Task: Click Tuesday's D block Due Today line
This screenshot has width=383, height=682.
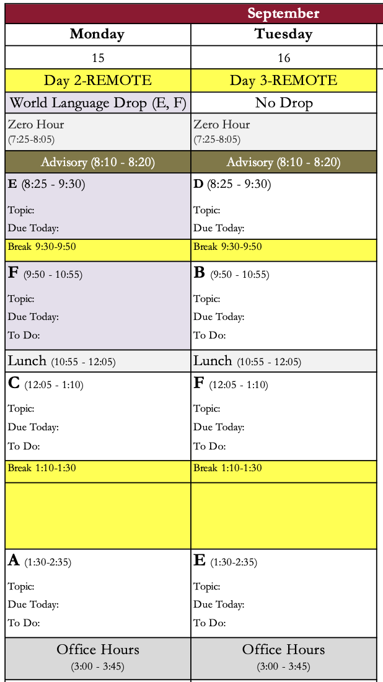Action: (219, 228)
